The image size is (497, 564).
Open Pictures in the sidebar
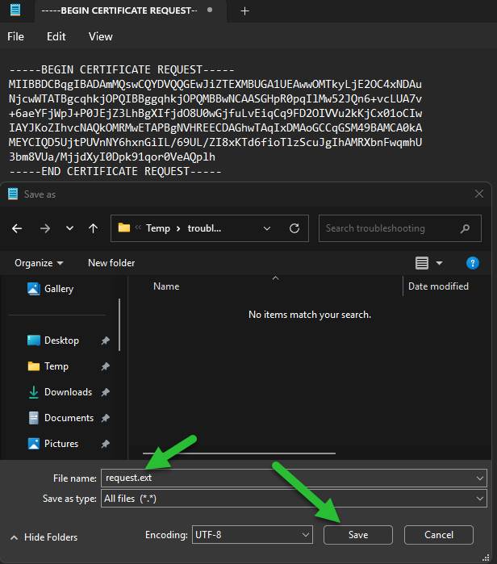(x=52, y=444)
